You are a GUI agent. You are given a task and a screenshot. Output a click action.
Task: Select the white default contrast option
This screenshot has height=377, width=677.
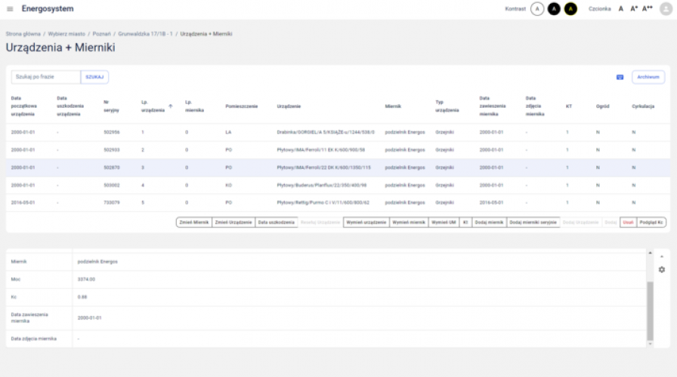pyautogui.click(x=537, y=9)
